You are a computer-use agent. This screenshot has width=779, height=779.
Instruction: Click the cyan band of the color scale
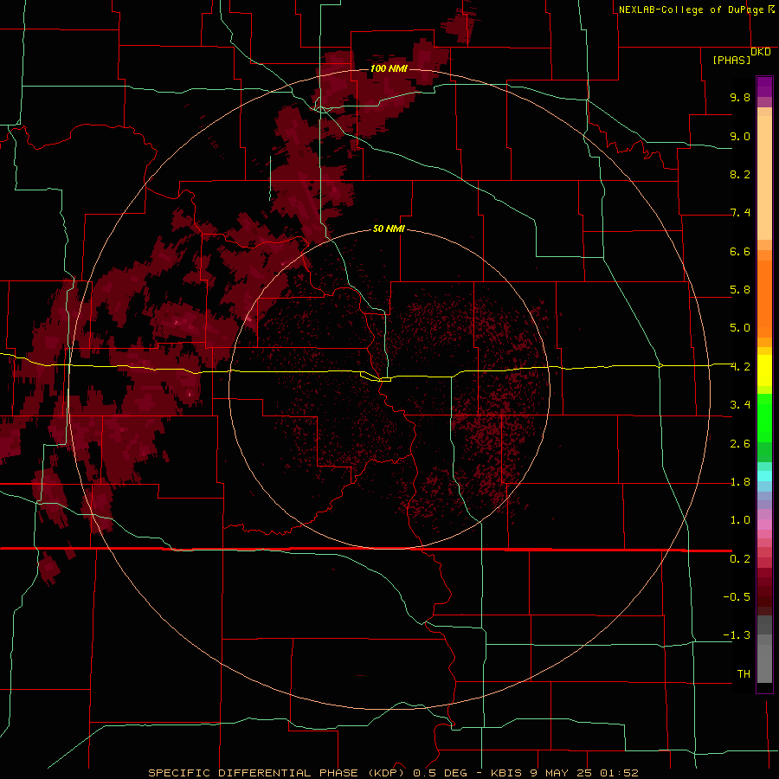click(764, 476)
